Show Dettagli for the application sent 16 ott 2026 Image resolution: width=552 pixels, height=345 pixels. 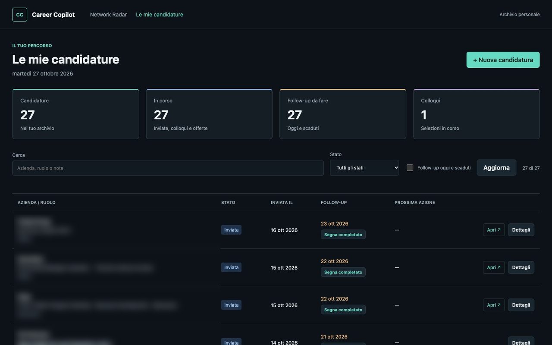pos(521,230)
